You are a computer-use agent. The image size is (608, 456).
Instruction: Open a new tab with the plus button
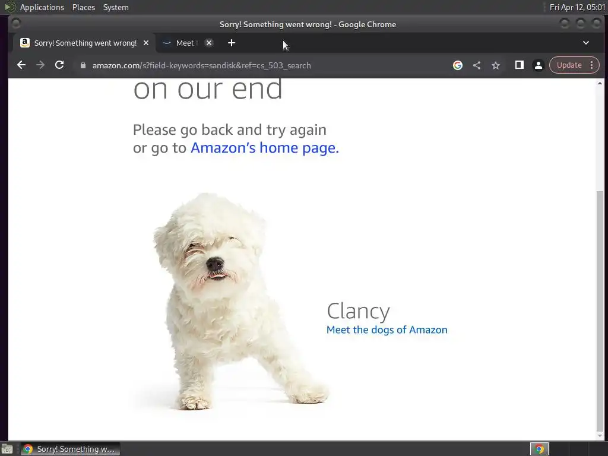pos(232,43)
